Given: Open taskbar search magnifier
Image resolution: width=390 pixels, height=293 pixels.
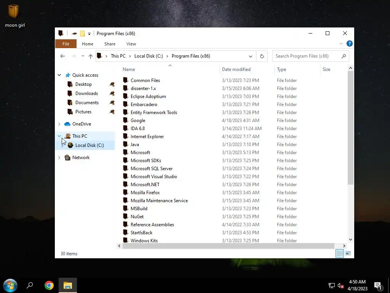Looking at the screenshot, I should tap(30, 285).
